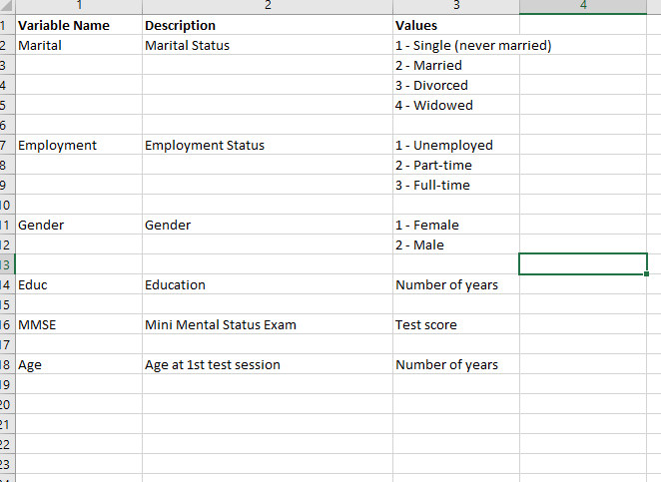Select the '3 - Full-time' cell
Screen dimensions: 661x482
click(456, 185)
